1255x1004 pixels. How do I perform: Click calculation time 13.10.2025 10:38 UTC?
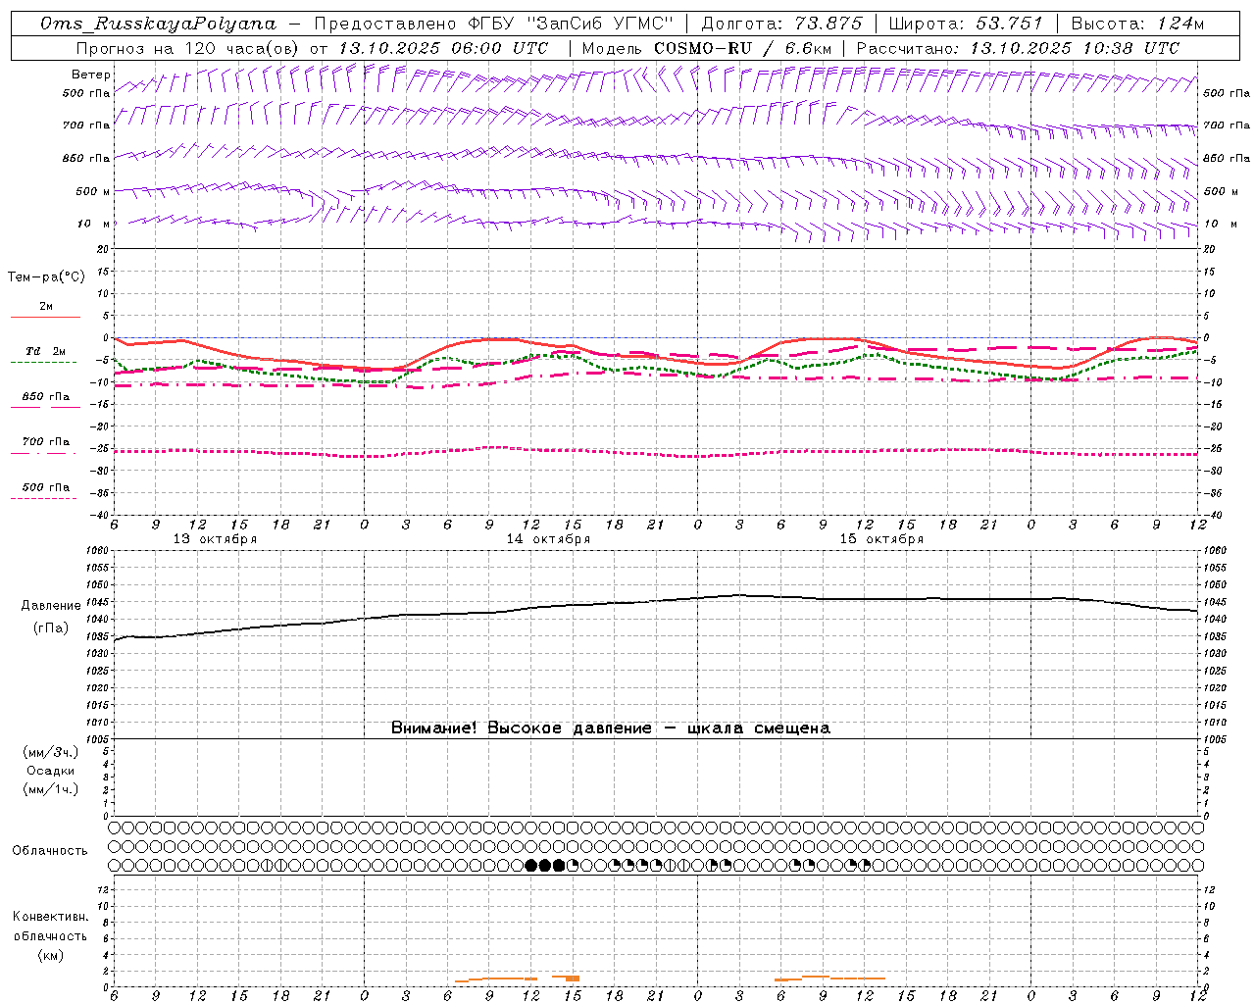click(x=1075, y=48)
